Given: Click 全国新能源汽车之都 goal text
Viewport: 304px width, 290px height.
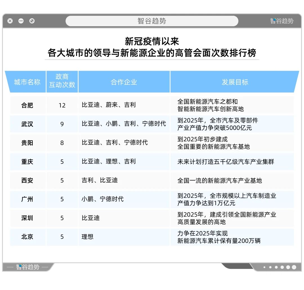Looking at the screenshot, I should coord(204,102).
